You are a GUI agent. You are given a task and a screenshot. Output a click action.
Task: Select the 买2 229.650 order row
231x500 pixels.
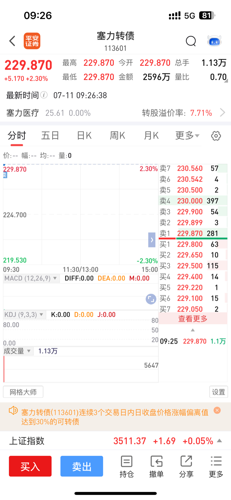[x=193, y=255]
